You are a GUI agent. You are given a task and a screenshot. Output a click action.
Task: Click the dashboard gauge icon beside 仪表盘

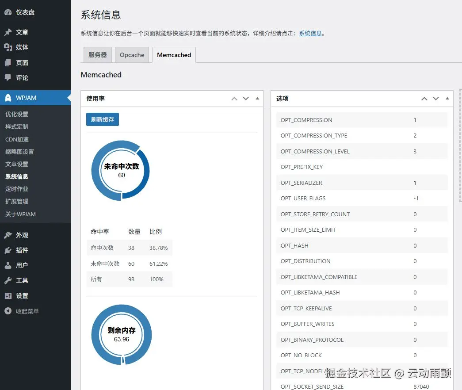click(x=8, y=12)
